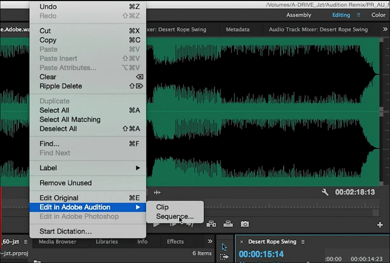Open the Audio Track Mixer tab
Screen dimensions: 390x263
click(x=318, y=30)
